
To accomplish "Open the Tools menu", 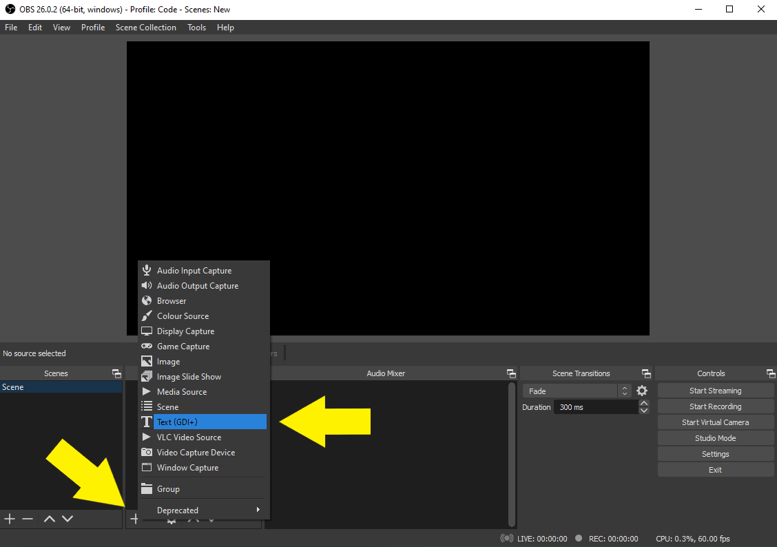I will [196, 28].
